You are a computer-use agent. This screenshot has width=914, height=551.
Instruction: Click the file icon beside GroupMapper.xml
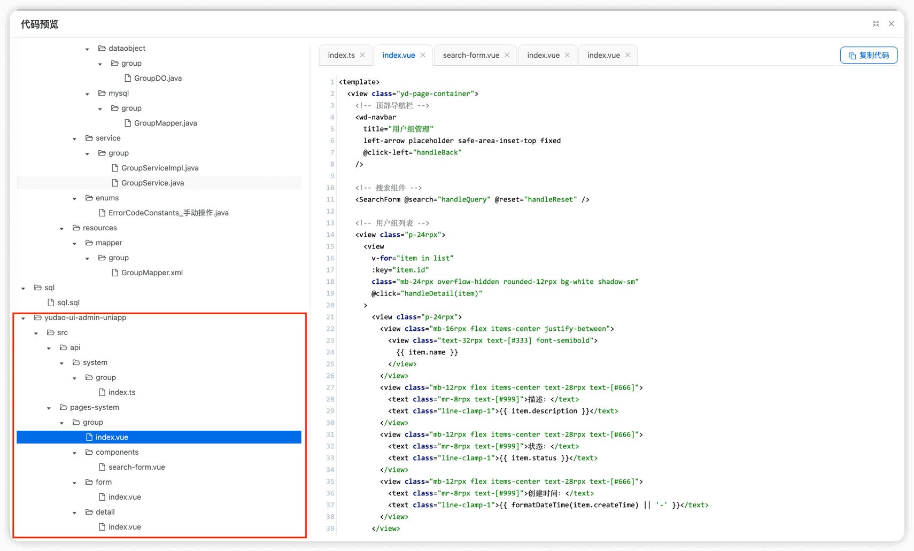[x=115, y=273]
